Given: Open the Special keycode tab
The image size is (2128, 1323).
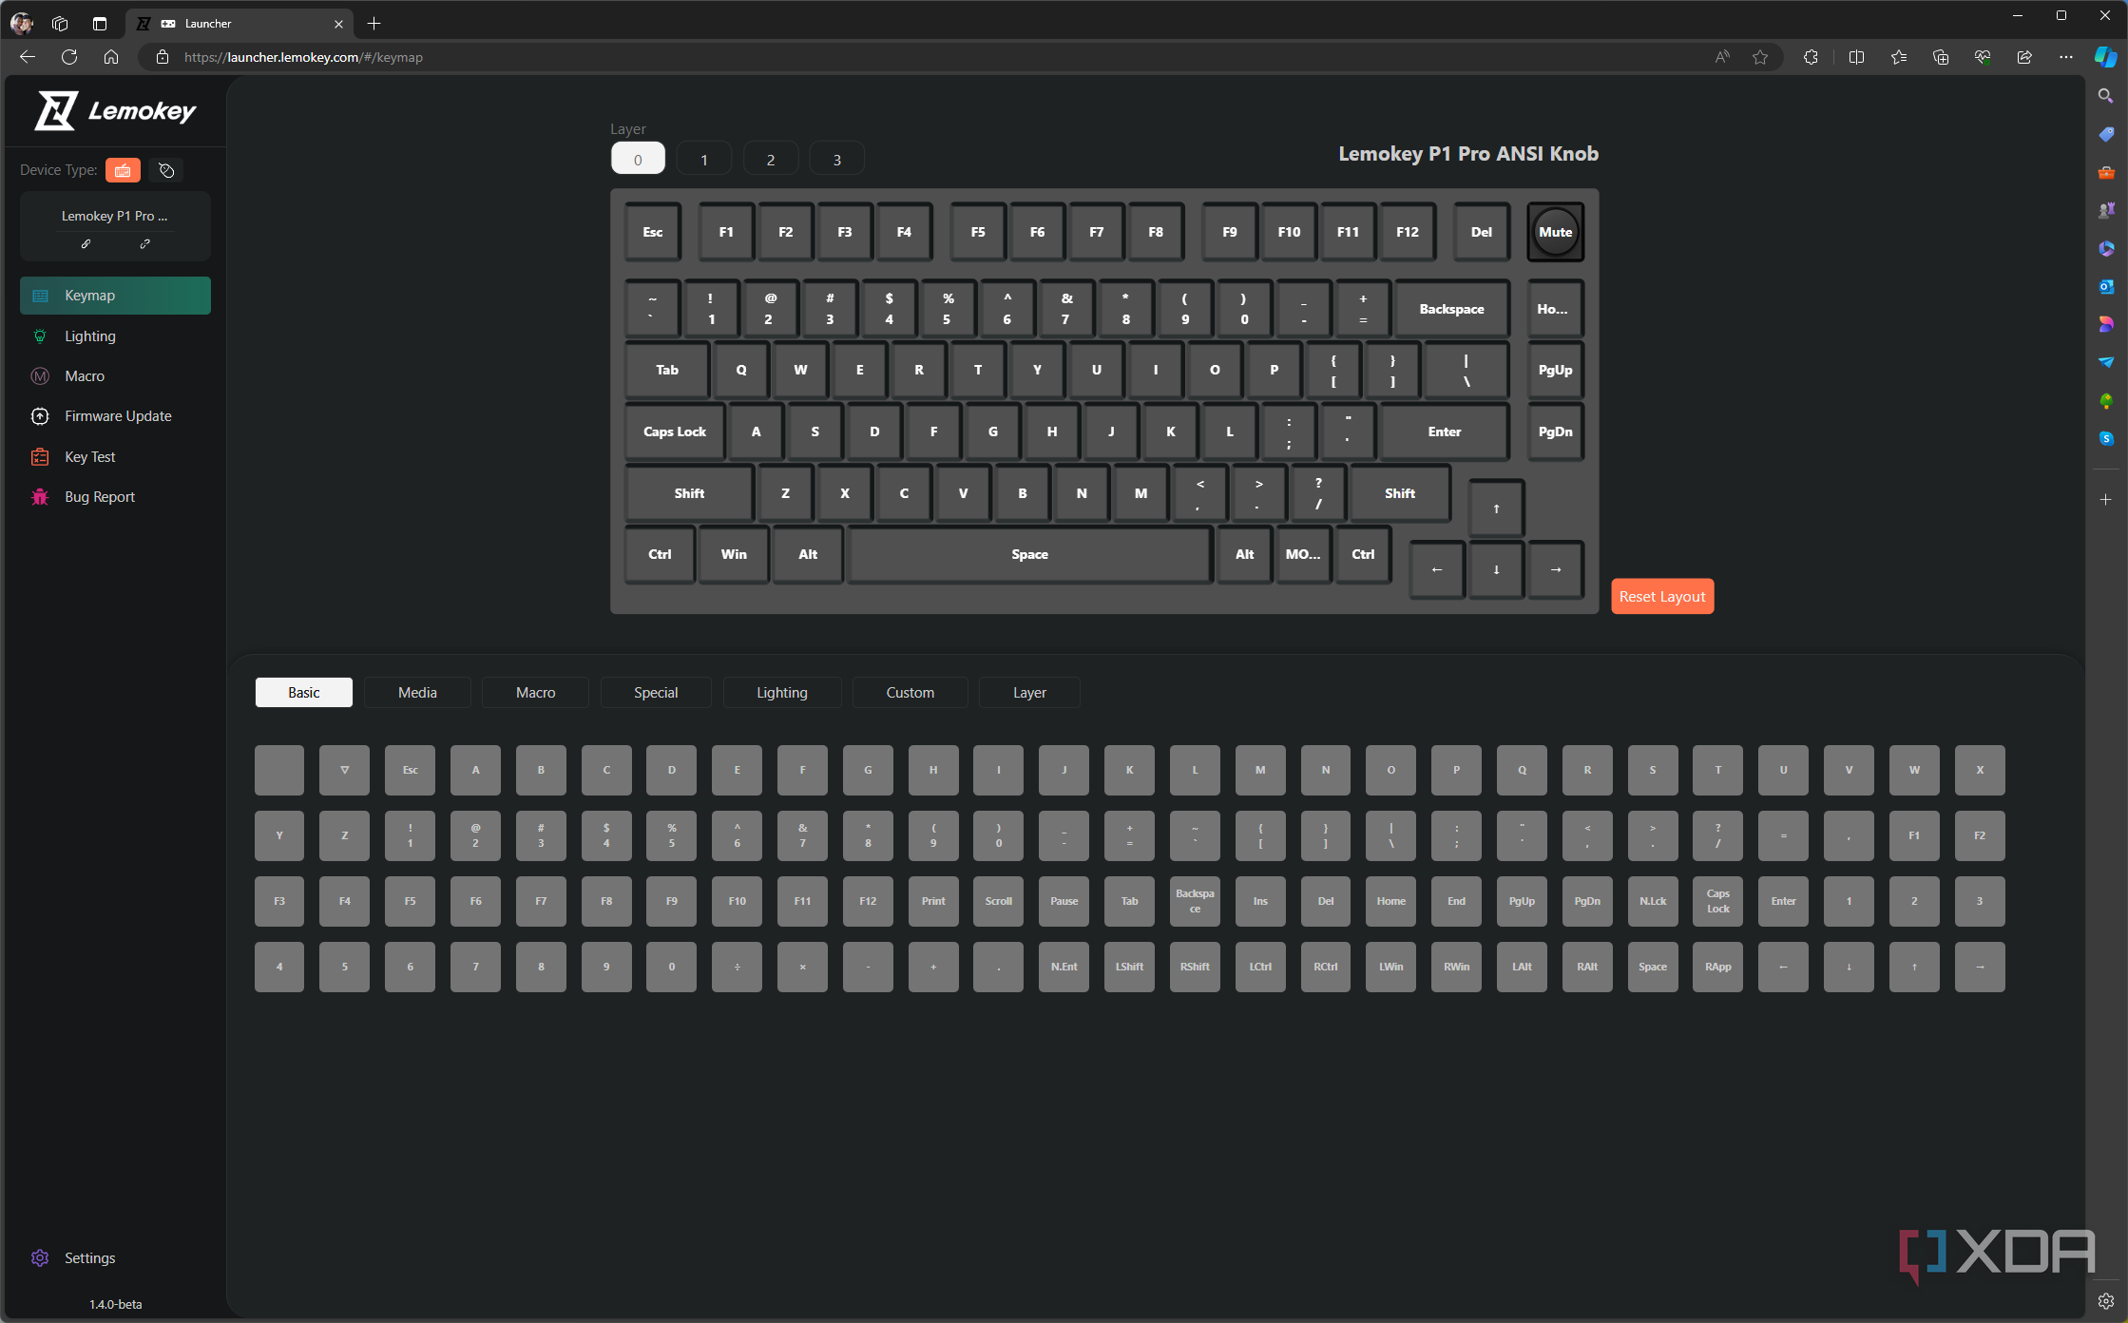Looking at the screenshot, I should (x=656, y=693).
